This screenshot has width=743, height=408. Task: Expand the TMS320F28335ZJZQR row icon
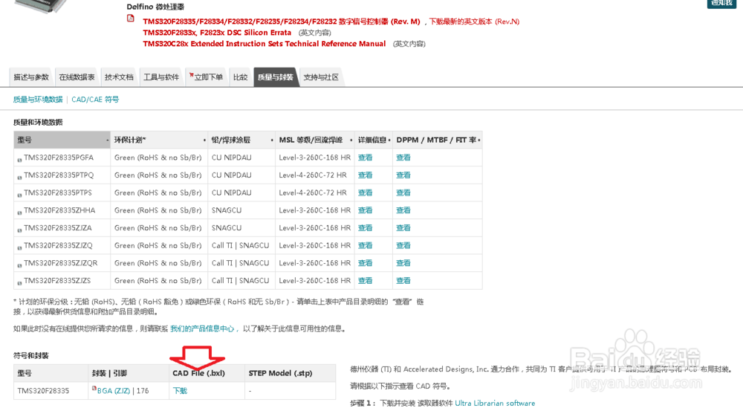point(19,265)
